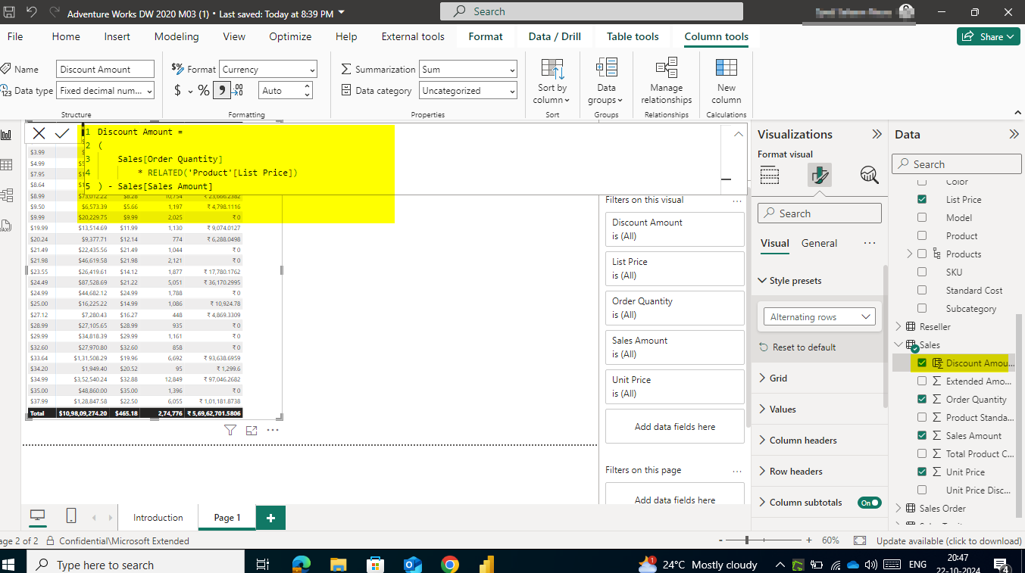The image size is (1025, 573).
Task: Click the visual filter funnel icon
Action: point(231,430)
